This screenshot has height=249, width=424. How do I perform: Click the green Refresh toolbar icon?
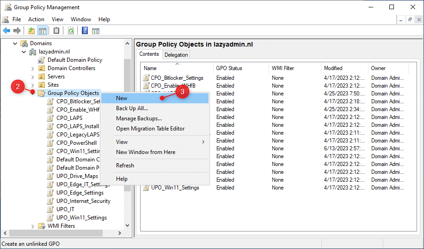click(71, 31)
